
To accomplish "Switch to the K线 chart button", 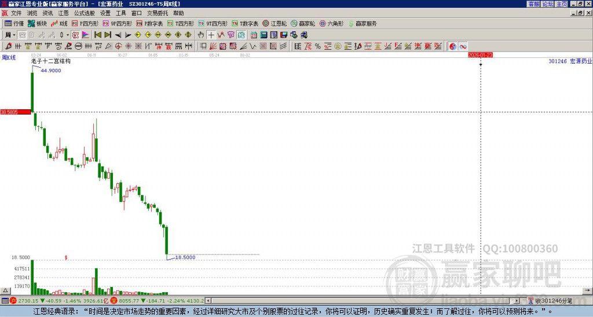I will (59, 23).
